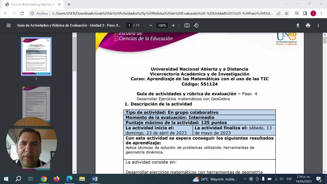Toggle the Chrome side panel
Screen dimensions: 327x184
coord(305,13)
